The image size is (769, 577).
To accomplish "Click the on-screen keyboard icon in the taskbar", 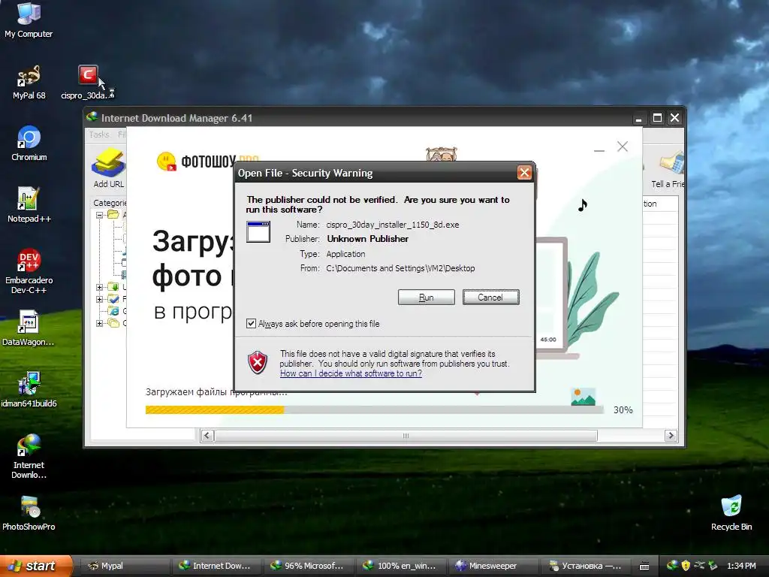I will (x=644, y=566).
